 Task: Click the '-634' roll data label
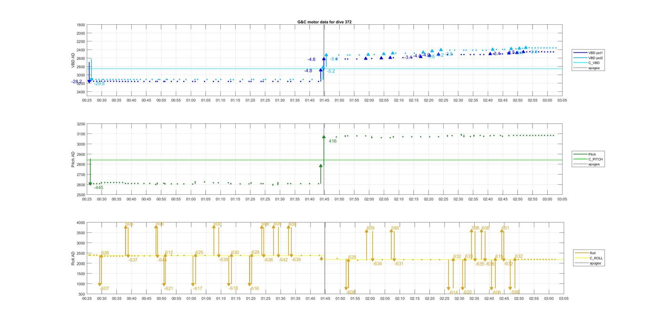pyautogui.click(x=377, y=264)
